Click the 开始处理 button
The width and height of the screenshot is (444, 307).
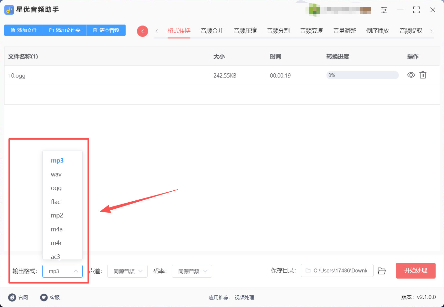pos(416,270)
